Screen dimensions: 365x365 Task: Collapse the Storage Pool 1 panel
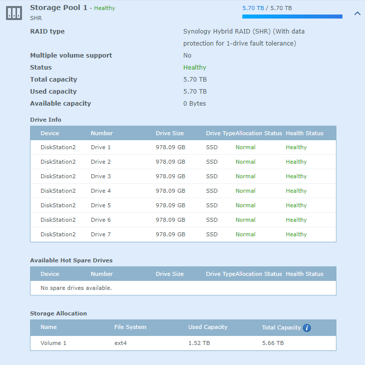pyautogui.click(x=357, y=14)
